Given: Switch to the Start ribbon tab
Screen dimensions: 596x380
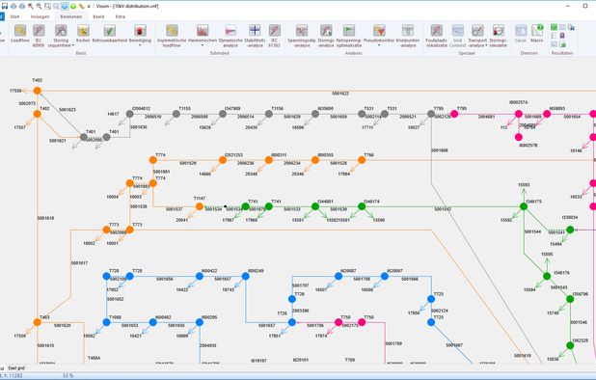Looking at the screenshot, I should coord(14,16).
